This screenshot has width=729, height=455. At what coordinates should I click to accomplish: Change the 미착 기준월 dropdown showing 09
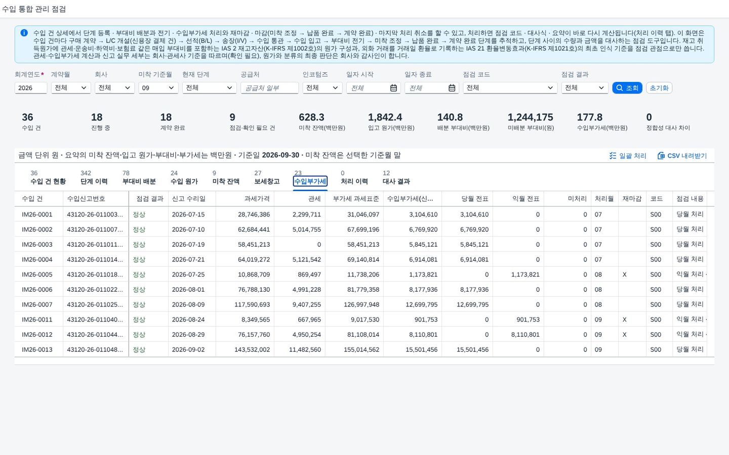pos(158,88)
